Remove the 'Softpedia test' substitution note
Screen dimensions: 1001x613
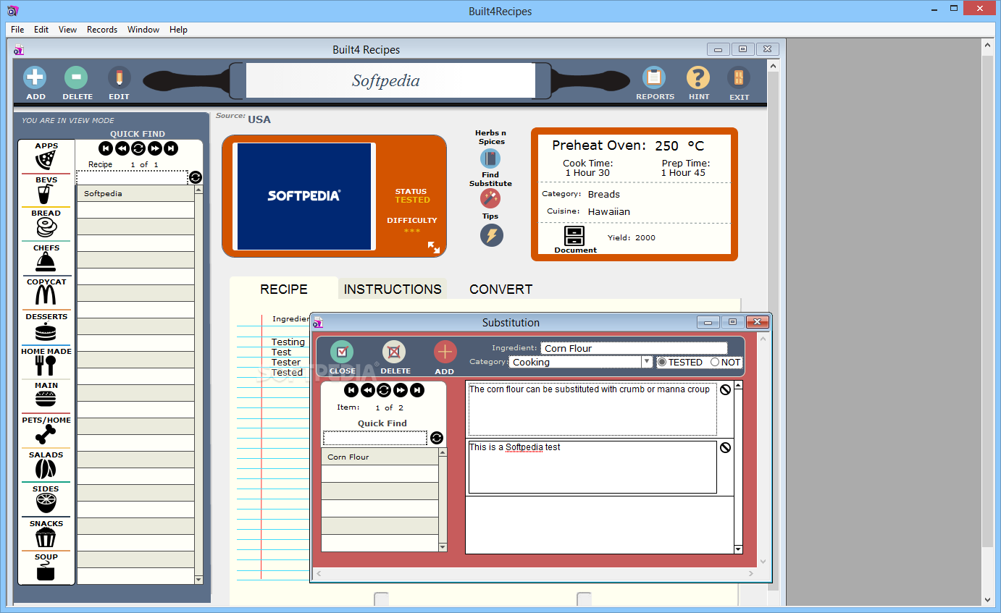pos(725,447)
